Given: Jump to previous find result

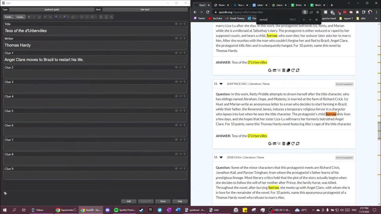Looking at the screenshot, I should [x=304, y=19].
